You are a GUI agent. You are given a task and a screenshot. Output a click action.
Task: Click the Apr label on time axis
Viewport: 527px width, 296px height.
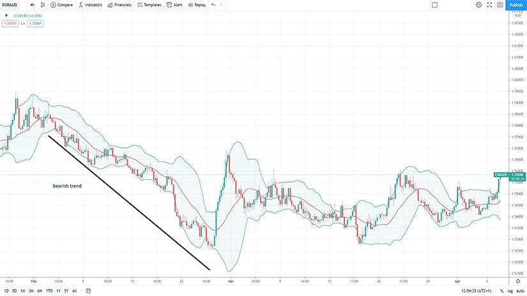[457, 281]
